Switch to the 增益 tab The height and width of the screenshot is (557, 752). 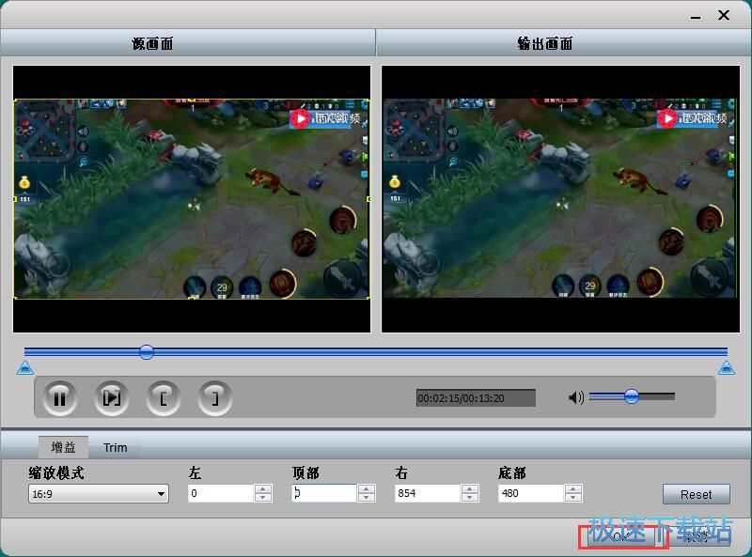coord(63,447)
